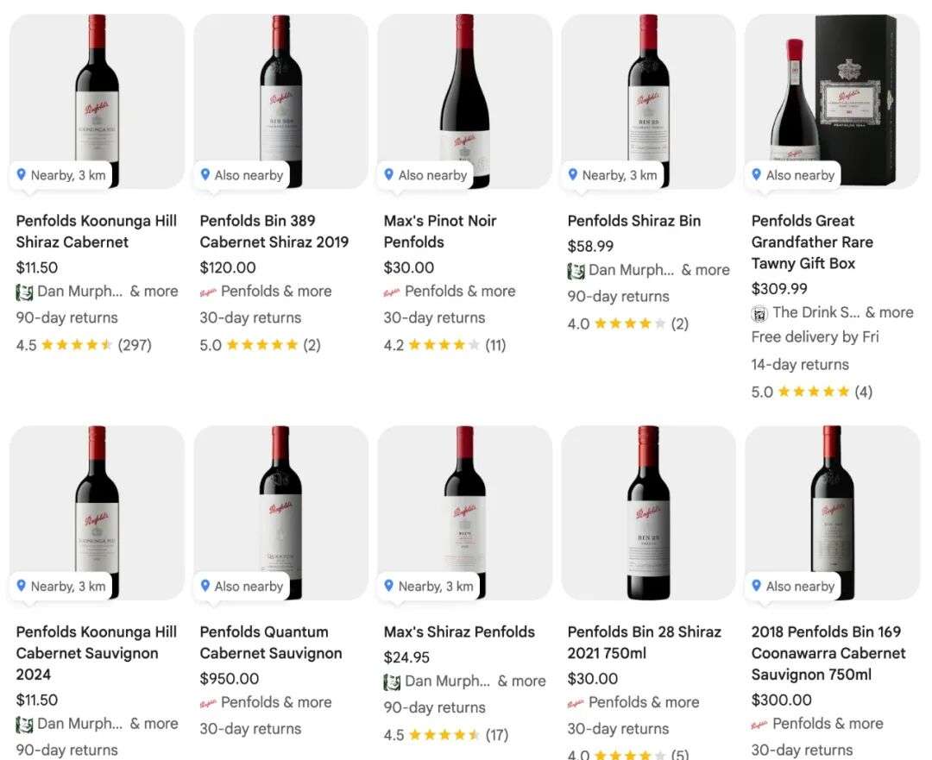Click "Also nearby" badge on Bin 169 Coonawarra
This screenshot has height=760, width=932.
(792, 587)
